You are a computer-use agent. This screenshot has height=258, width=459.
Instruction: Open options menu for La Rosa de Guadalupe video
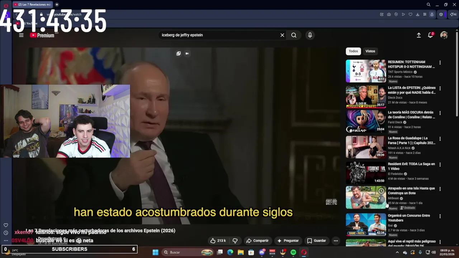(x=440, y=139)
